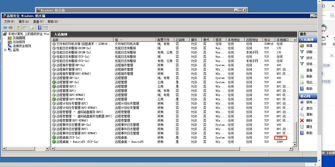Select the 远程服务管理(NP-In) rule
Image resolution: width=335 pixels, height=167 pixels.
coord(172,65)
